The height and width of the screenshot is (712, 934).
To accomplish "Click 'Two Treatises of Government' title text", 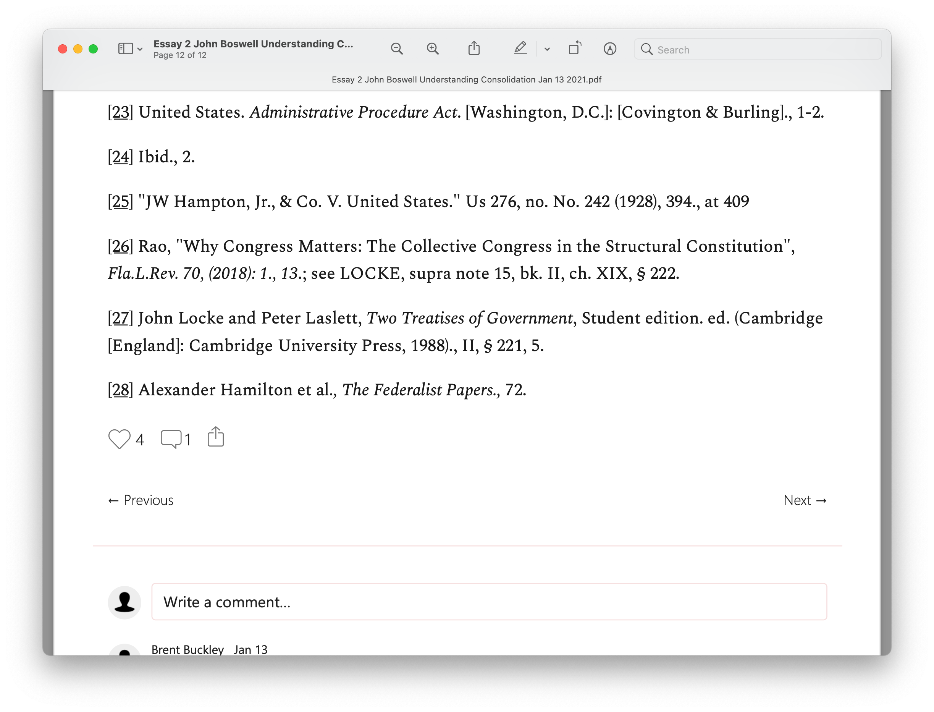I will click(469, 318).
